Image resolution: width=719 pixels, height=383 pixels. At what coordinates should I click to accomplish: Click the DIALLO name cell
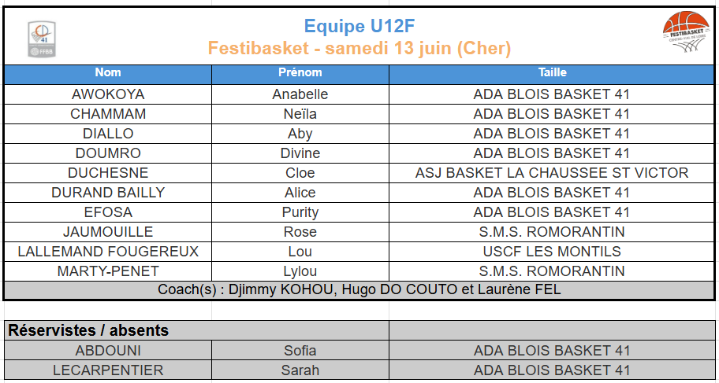108,134
